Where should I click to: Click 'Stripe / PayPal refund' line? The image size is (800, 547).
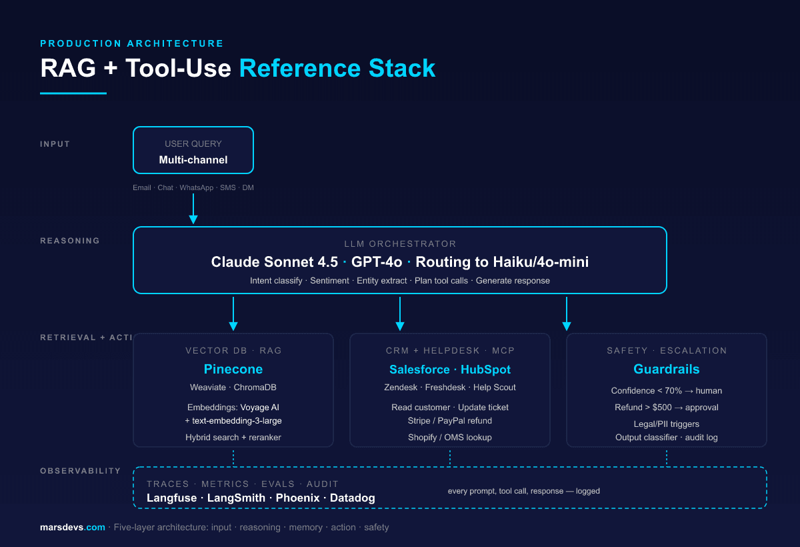pyautogui.click(x=450, y=421)
